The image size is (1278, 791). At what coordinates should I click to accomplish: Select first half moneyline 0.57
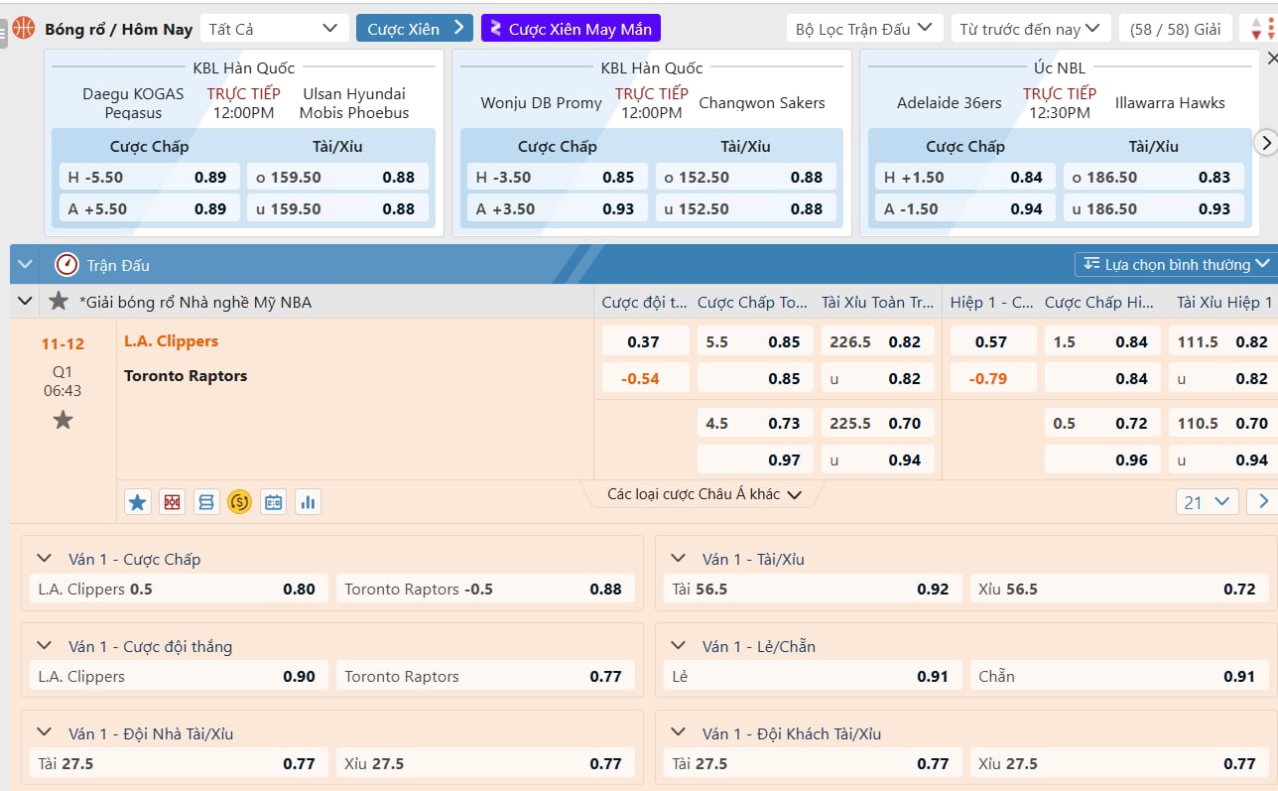[x=992, y=341]
